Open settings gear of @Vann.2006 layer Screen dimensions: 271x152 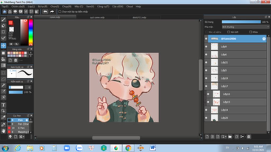coord(264,39)
